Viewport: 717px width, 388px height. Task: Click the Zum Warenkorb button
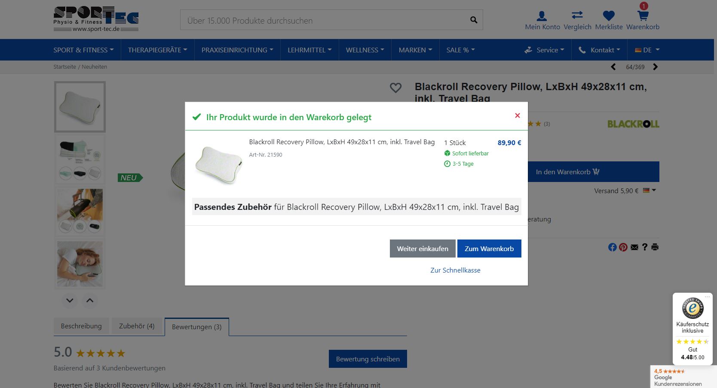[489, 249]
